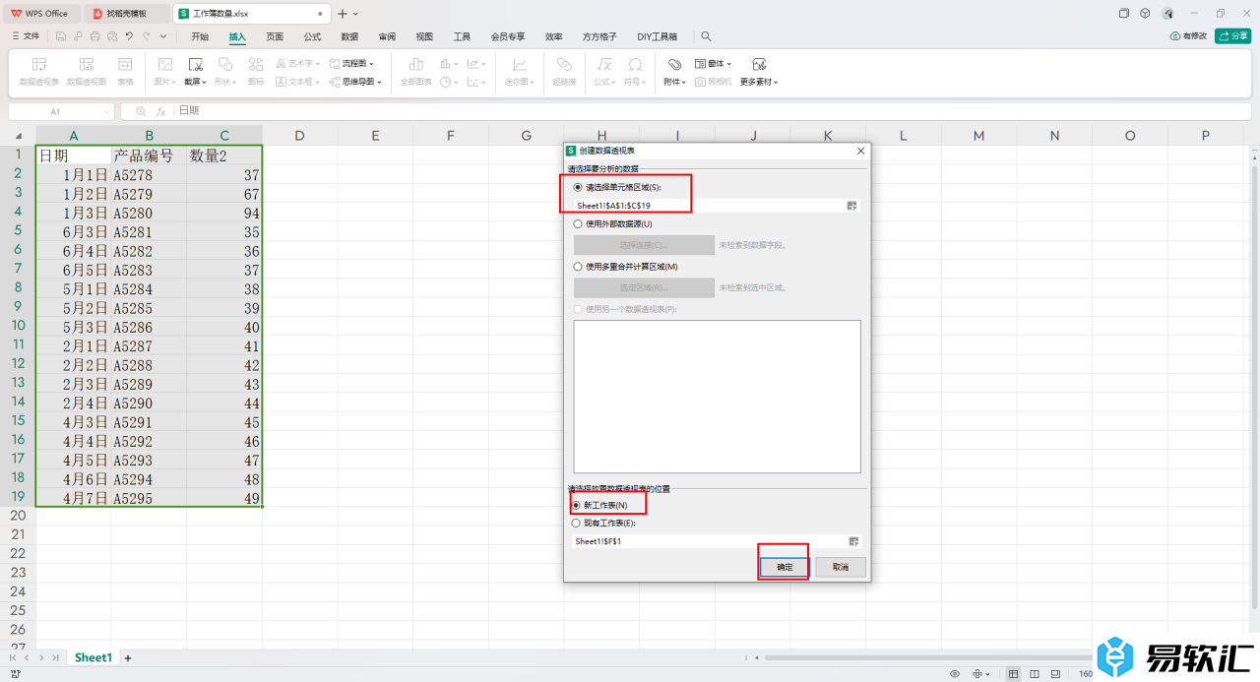Viewport: 1260px width, 682px height.
Task: Click the Undo arrow icon
Action: [129, 36]
